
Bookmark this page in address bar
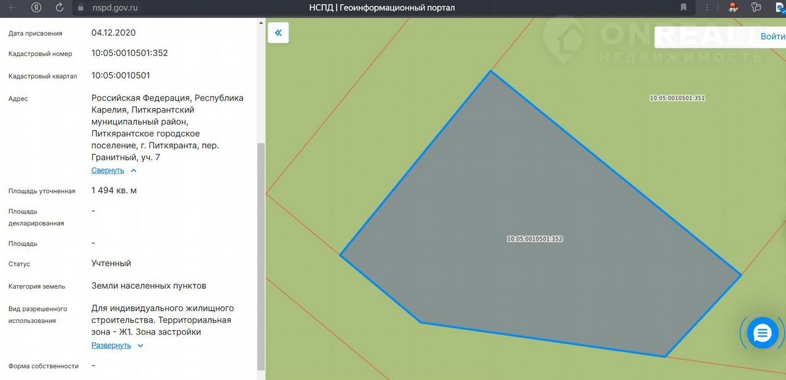pos(683,8)
